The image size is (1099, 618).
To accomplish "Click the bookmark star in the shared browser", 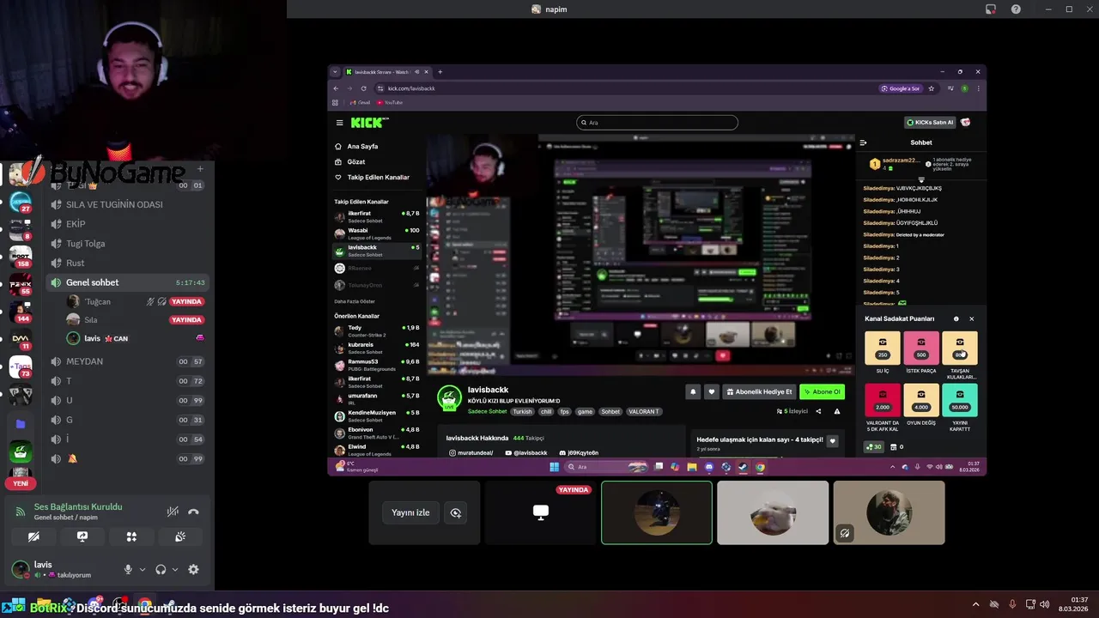I will coord(932,88).
